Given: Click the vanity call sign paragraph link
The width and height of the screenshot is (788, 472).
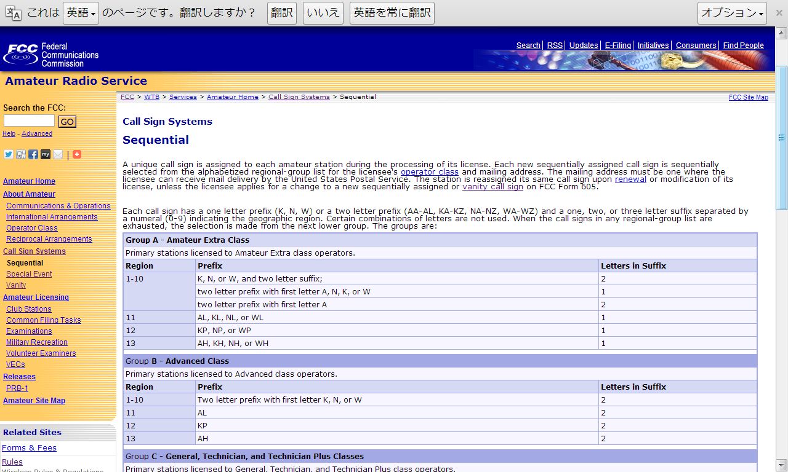Looking at the screenshot, I should pyautogui.click(x=492, y=187).
